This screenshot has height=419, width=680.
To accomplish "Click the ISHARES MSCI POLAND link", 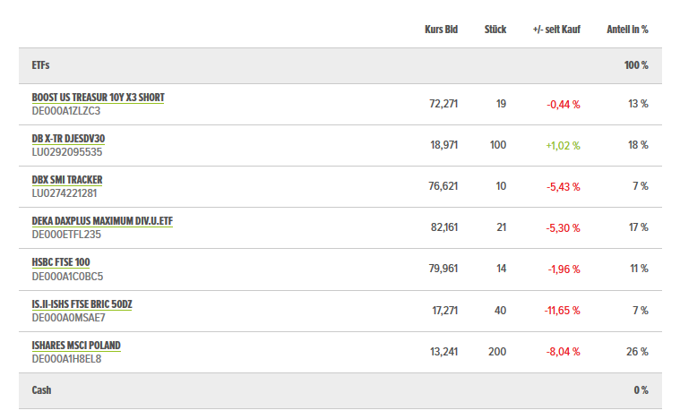I will (x=76, y=345).
